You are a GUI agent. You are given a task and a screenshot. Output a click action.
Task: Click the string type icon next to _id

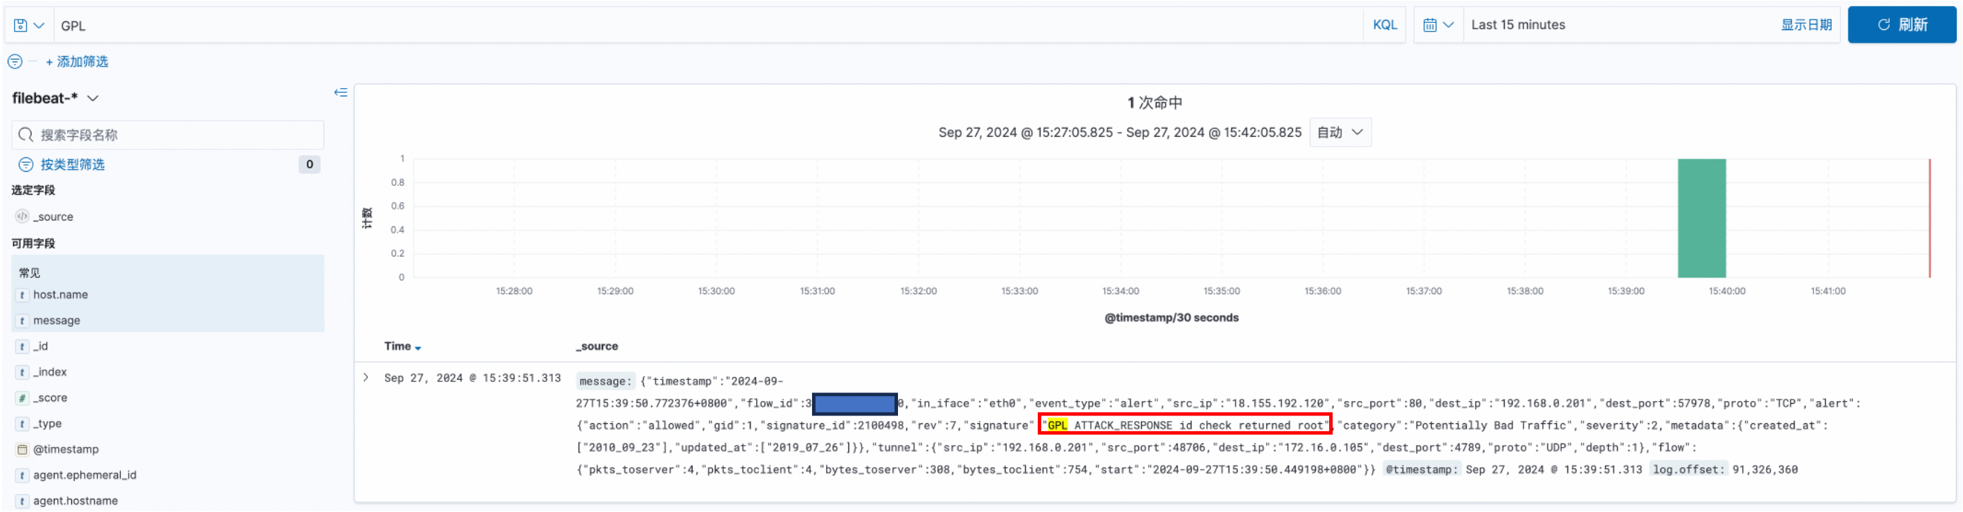click(x=22, y=346)
